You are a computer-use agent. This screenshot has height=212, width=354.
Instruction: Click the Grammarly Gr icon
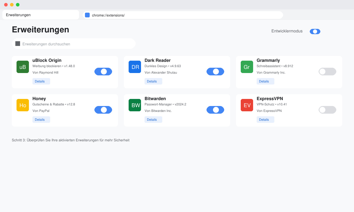pyautogui.click(x=247, y=67)
